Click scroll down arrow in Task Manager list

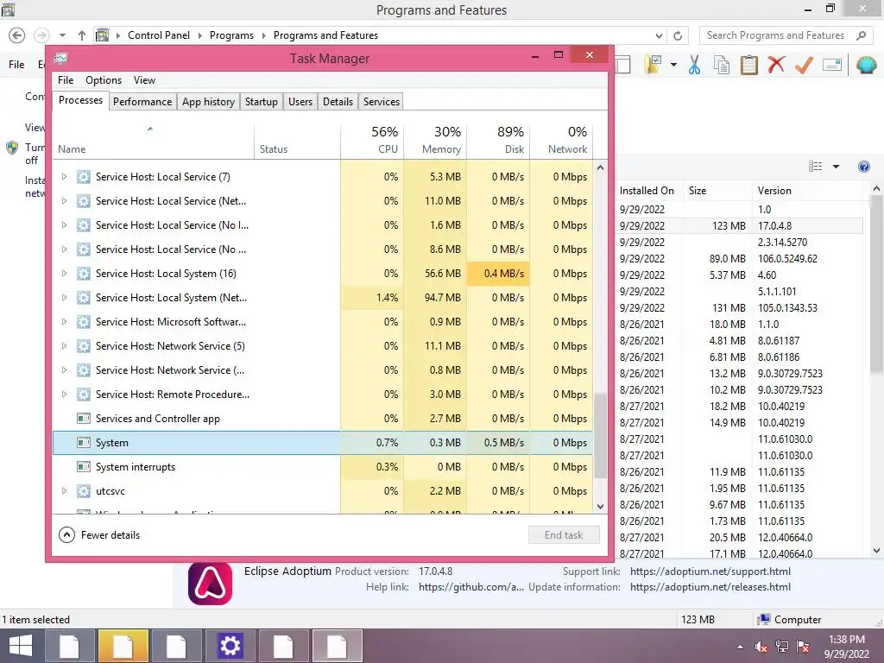[x=601, y=506]
